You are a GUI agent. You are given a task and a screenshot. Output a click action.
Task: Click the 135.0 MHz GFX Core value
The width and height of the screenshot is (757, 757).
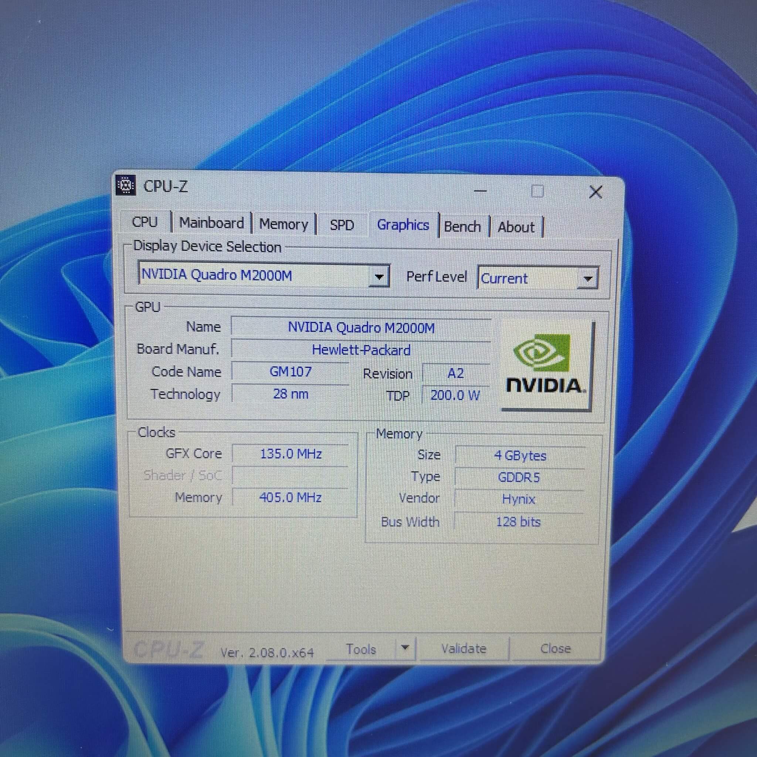click(x=291, y=454)
